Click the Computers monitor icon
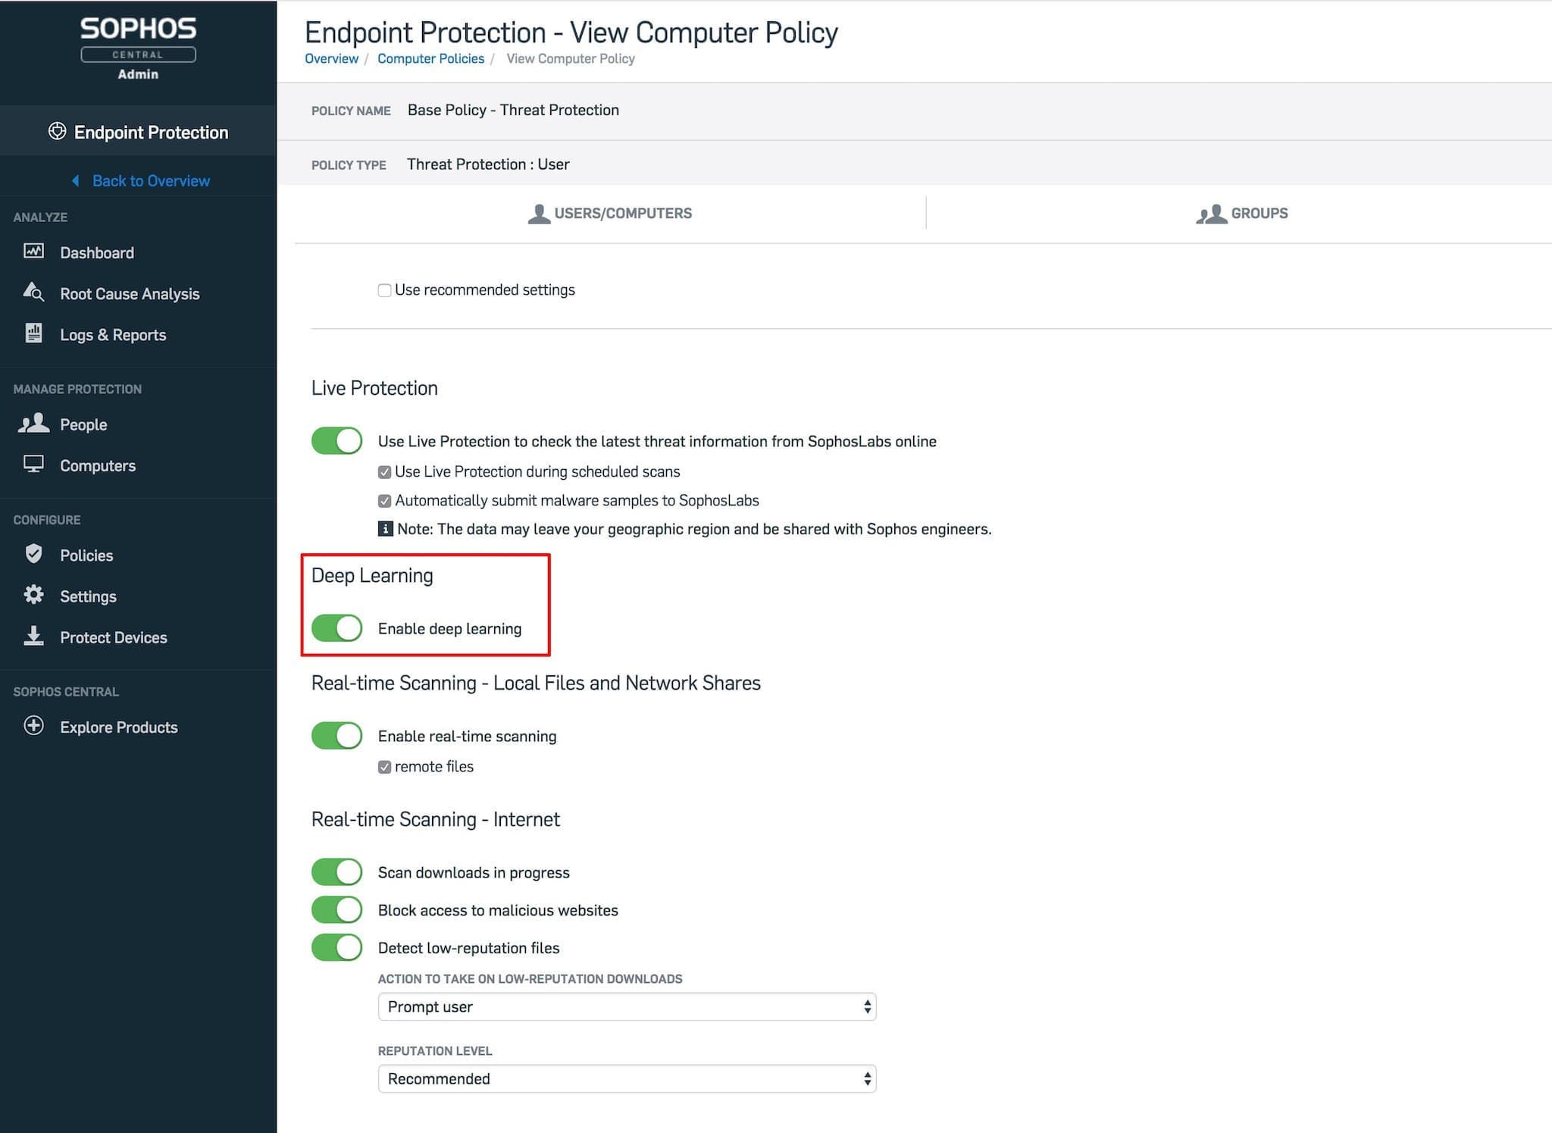Viewport: 1552px width, 1133px height. [33, 465]
